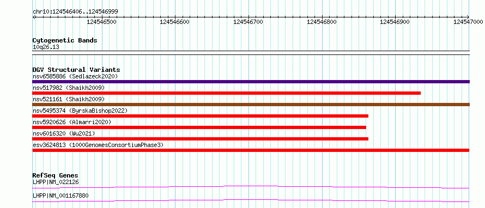Click the 124546600 ruler tick label
This screenshot has height=208, width=485.
[x=175, y=22]
